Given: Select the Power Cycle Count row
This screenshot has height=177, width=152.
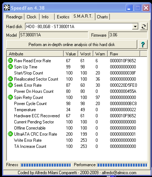Looking at the screenshot, I should [x=77, y=104].
